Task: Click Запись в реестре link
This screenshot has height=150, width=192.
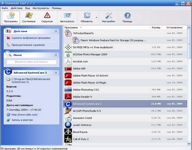Action: click(22, 120)
